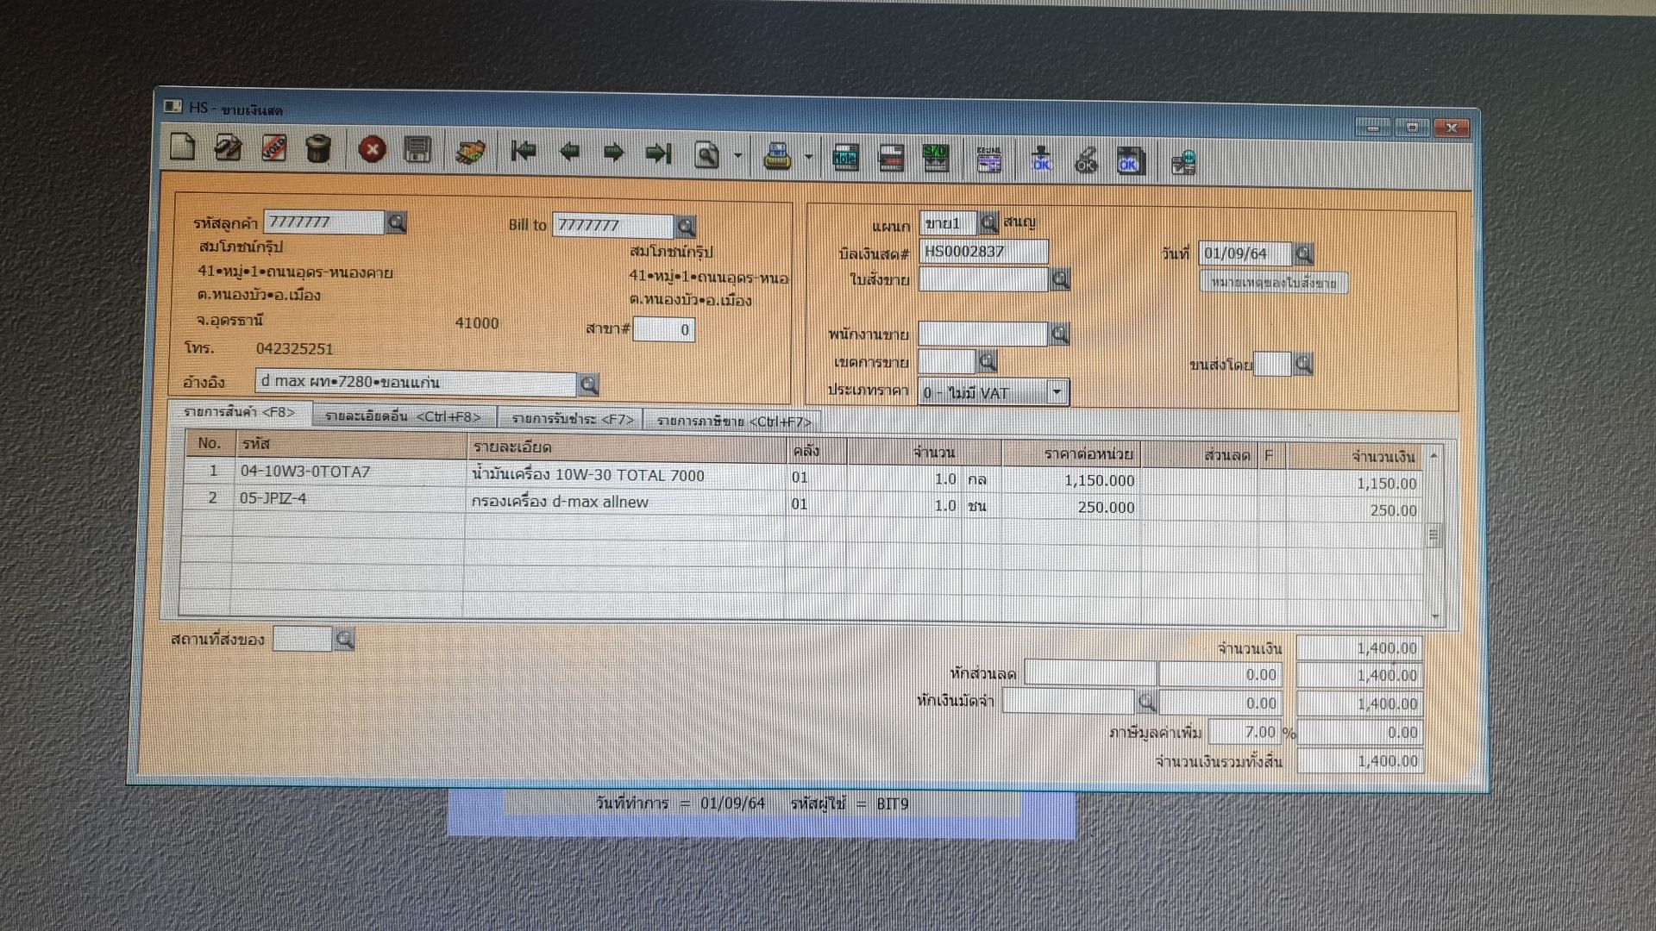Click the edit document pencil icon

point(228,148)
